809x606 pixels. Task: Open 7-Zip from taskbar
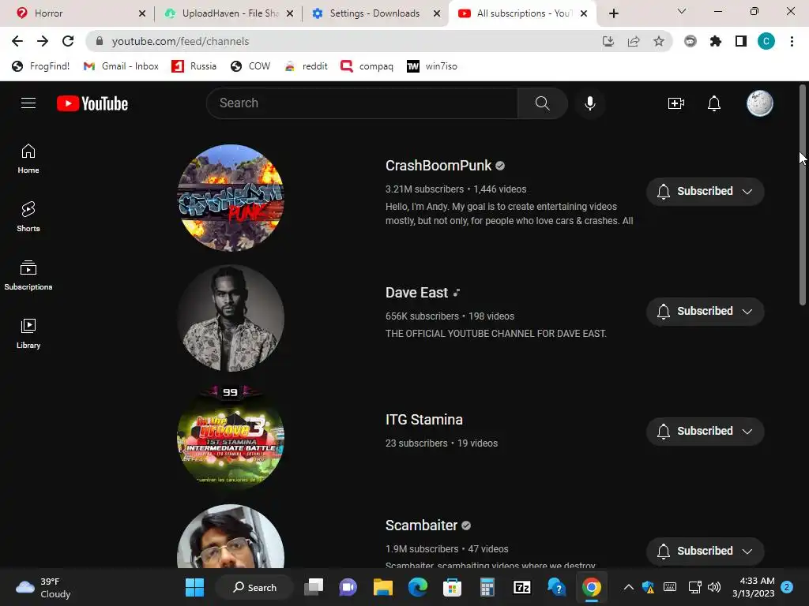[521, 587]
